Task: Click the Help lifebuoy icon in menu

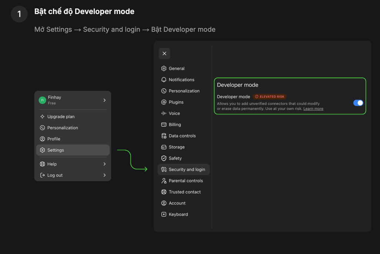Action: (x=43, y=164)
